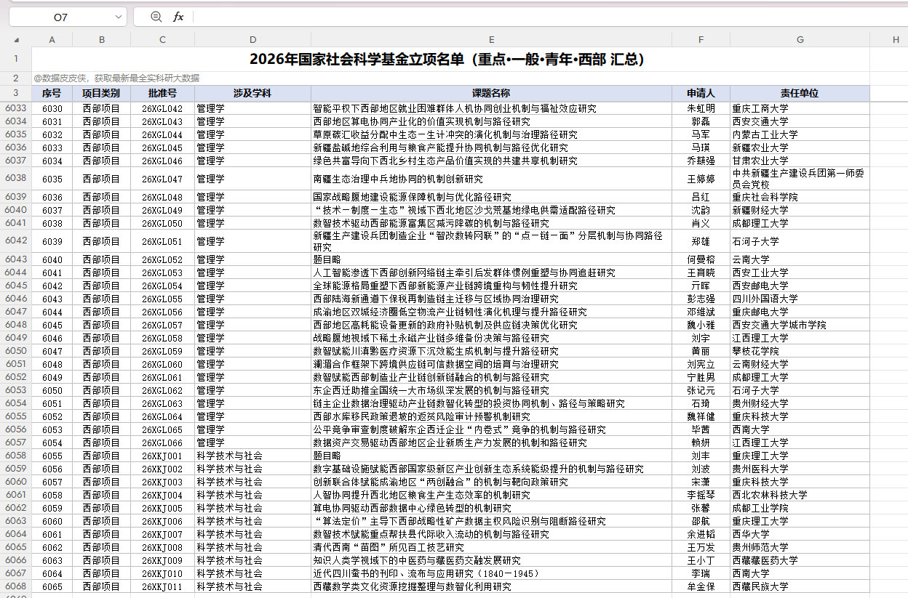This screenshot has width=908, height=598.
Task: Click cell with applicant 王万发
Action: (x=701, y=547)
